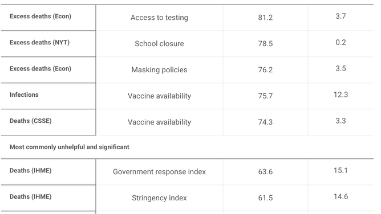Viewport: 381px width, 214px height.
Task: Click the Government response index cell
Action: [159, 172]
